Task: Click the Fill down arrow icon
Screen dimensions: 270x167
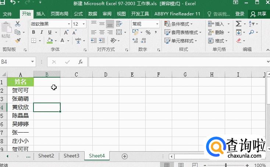Action: point(238,32)
